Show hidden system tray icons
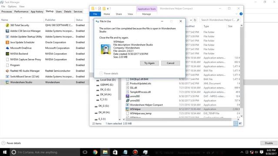Screen dimensions: 278x156 [242, 152]
